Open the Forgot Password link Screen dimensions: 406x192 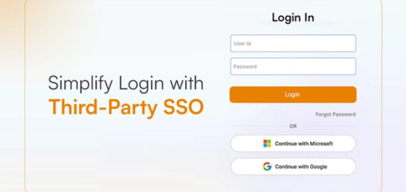[335, 114]
